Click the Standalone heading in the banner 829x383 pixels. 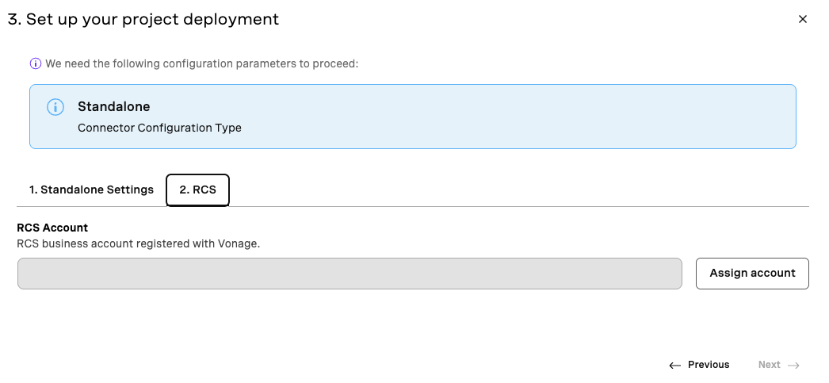click(x=113, y=106)
